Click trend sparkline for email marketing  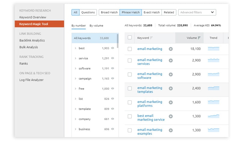pos(214,49)
